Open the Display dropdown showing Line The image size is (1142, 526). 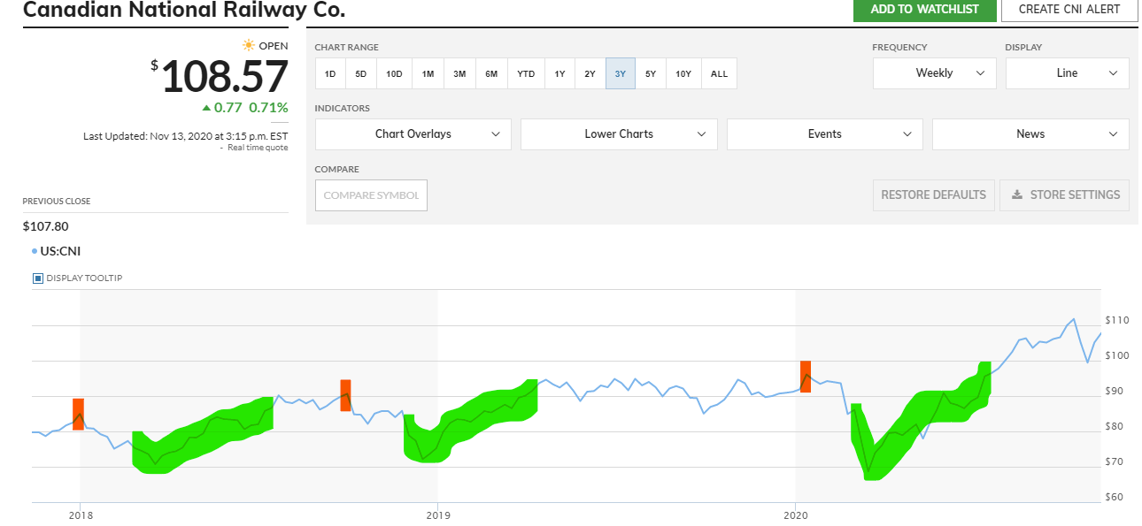click(x=1067, y=72)
